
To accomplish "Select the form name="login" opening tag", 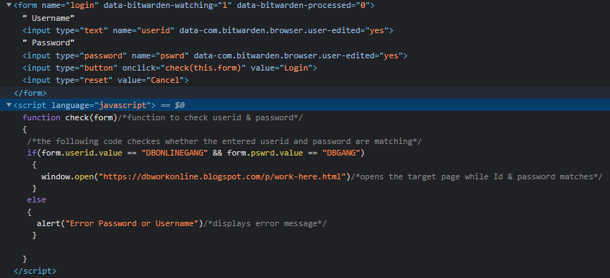I will click(x=194, y=6).
